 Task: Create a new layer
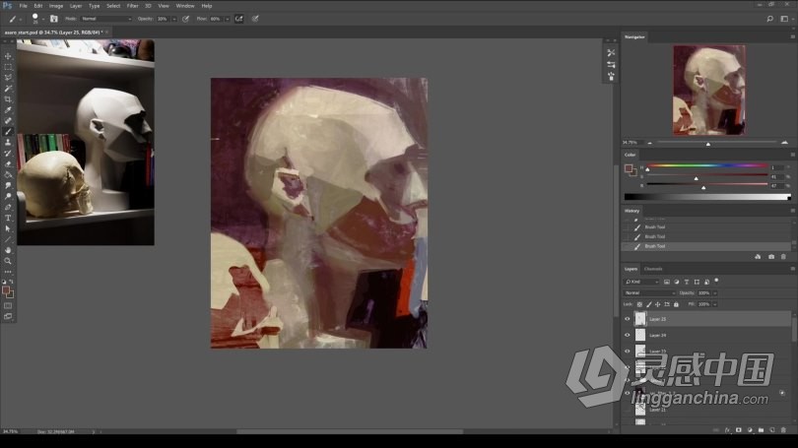click(x=772, y=430)
